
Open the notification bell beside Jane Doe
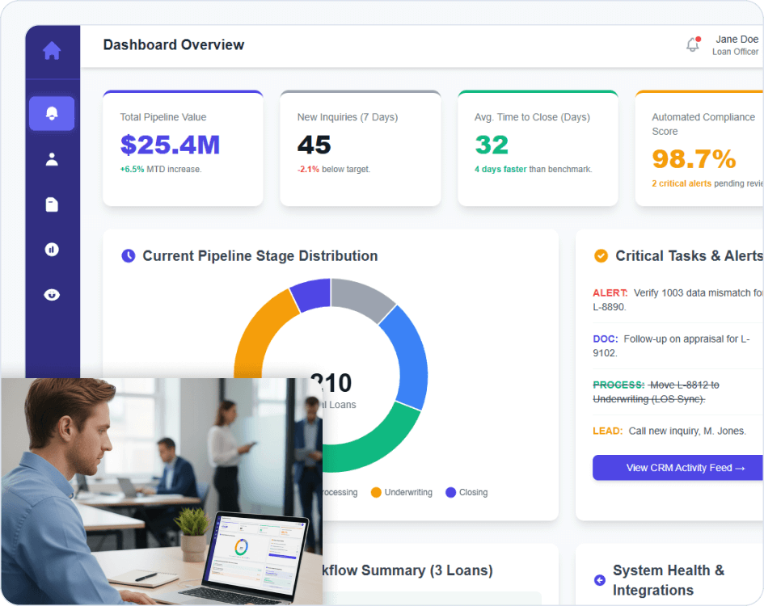[x=692, y=44]
